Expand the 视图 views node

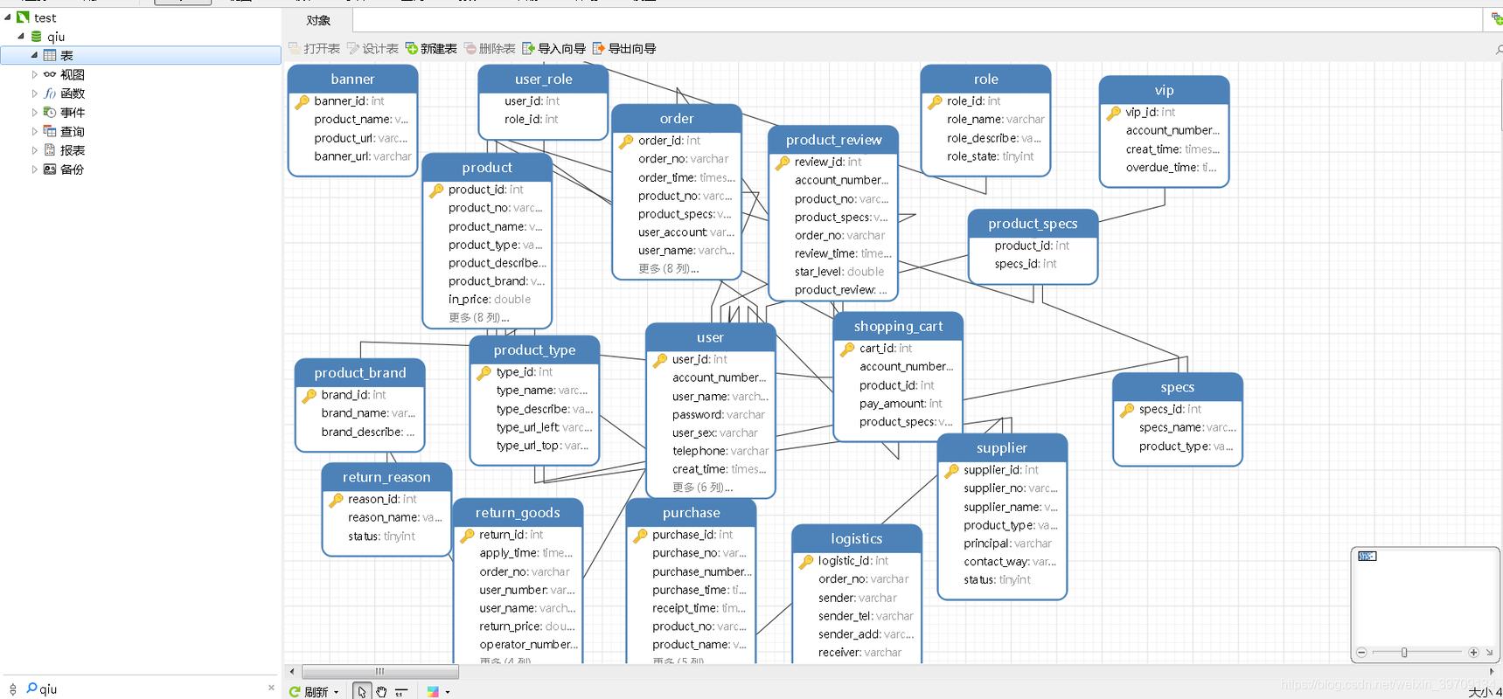coord(35,74)
